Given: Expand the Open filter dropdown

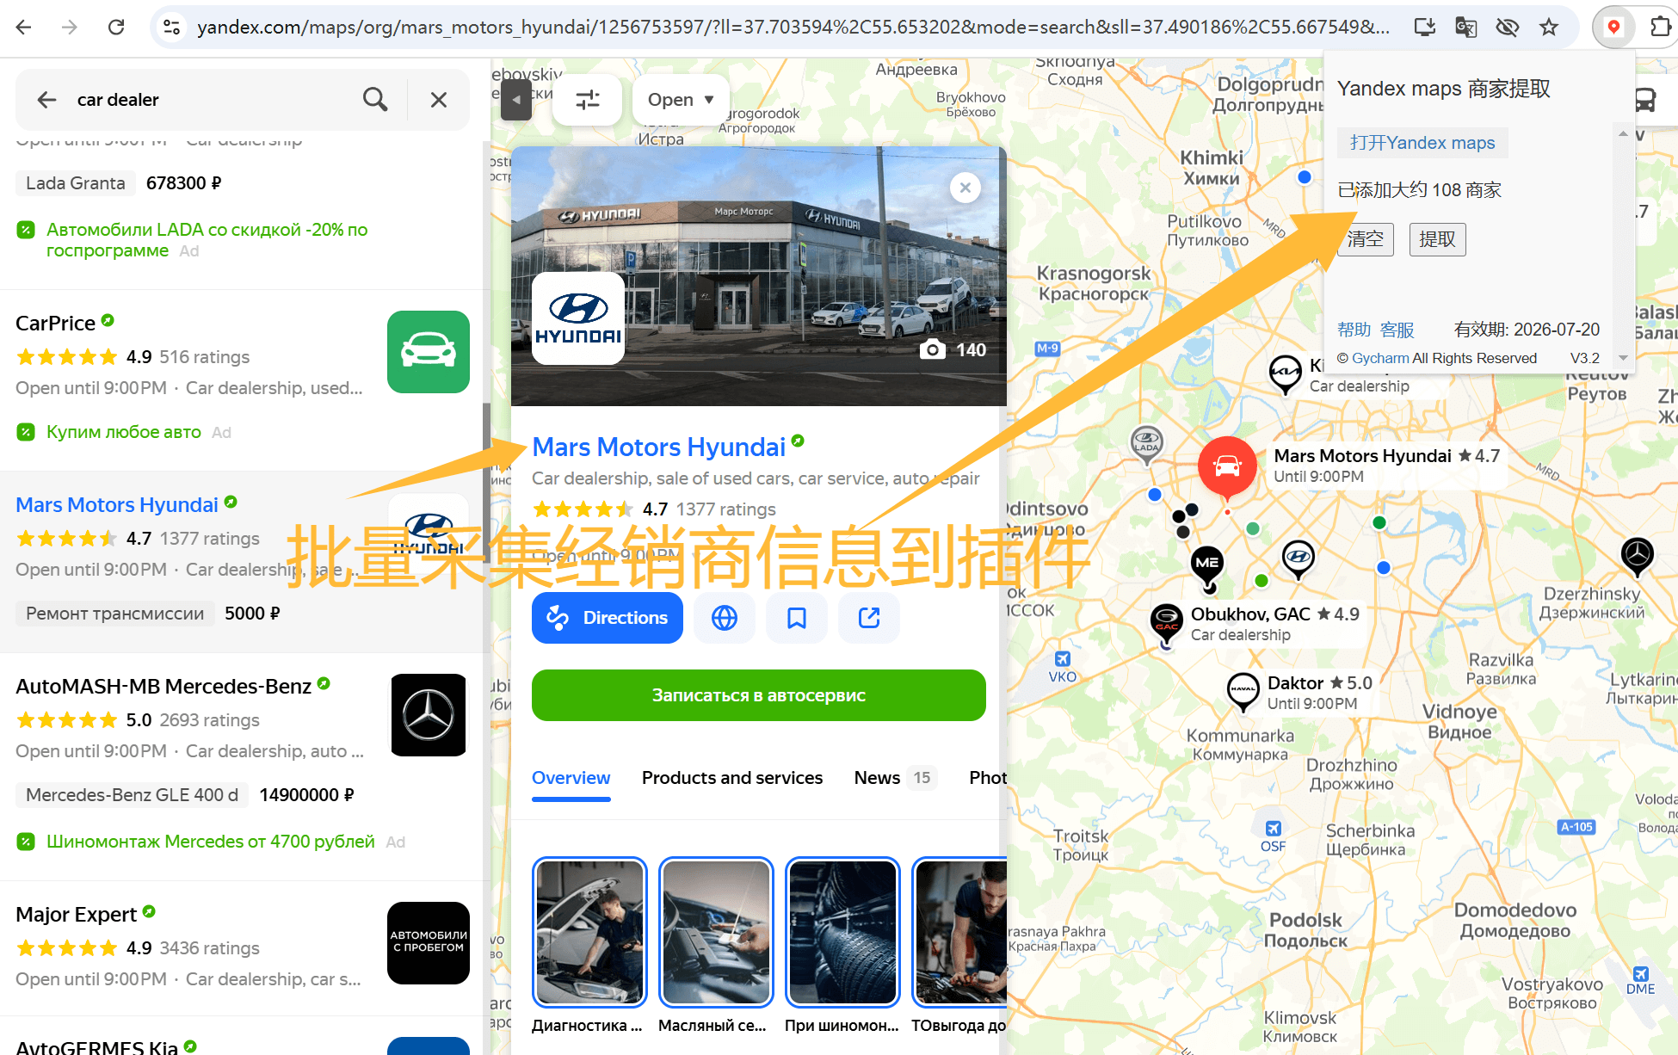Looking at the screenshot, I should tap(681, 100).
